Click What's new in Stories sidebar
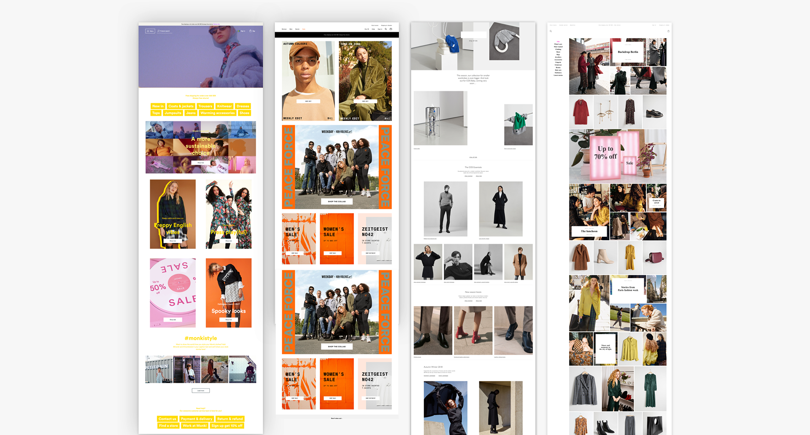Screen dimensions: 810x435 tap(558, 44)
